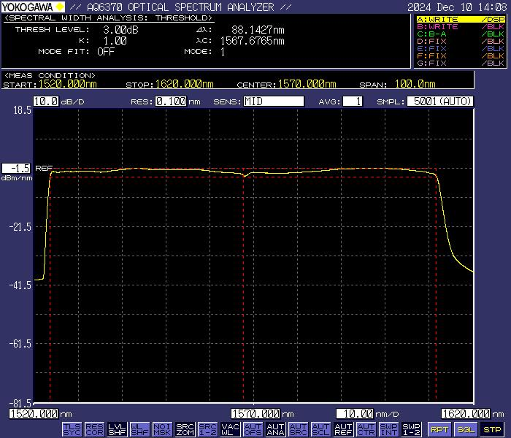
Task: Click the MODE FIT OFF setting
Action: 106,52
